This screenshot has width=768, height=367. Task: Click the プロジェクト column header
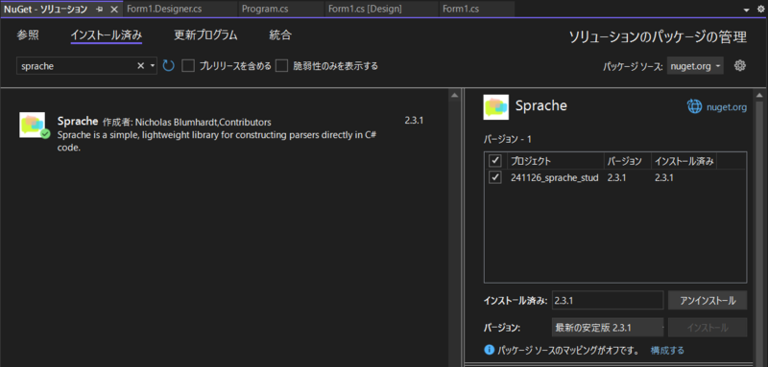[555, 161]
